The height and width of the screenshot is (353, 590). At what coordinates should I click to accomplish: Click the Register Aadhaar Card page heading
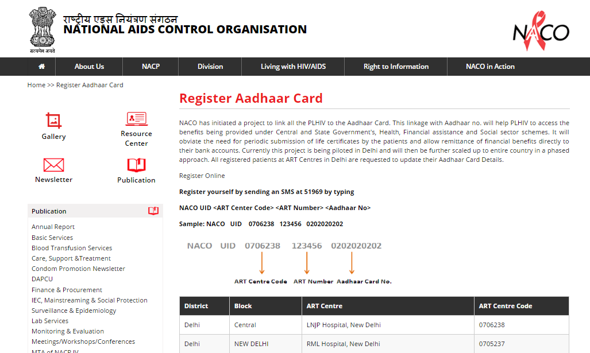(x=251, y=98)
